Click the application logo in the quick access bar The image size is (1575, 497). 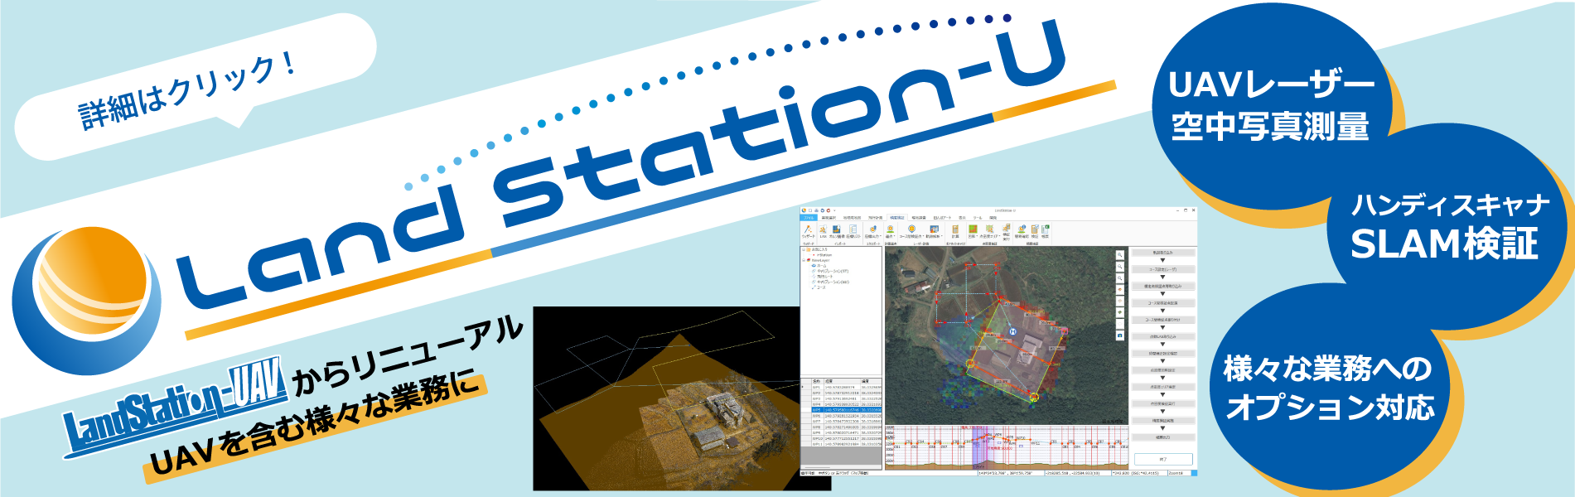pyautogui.click(x=804, y=210)
